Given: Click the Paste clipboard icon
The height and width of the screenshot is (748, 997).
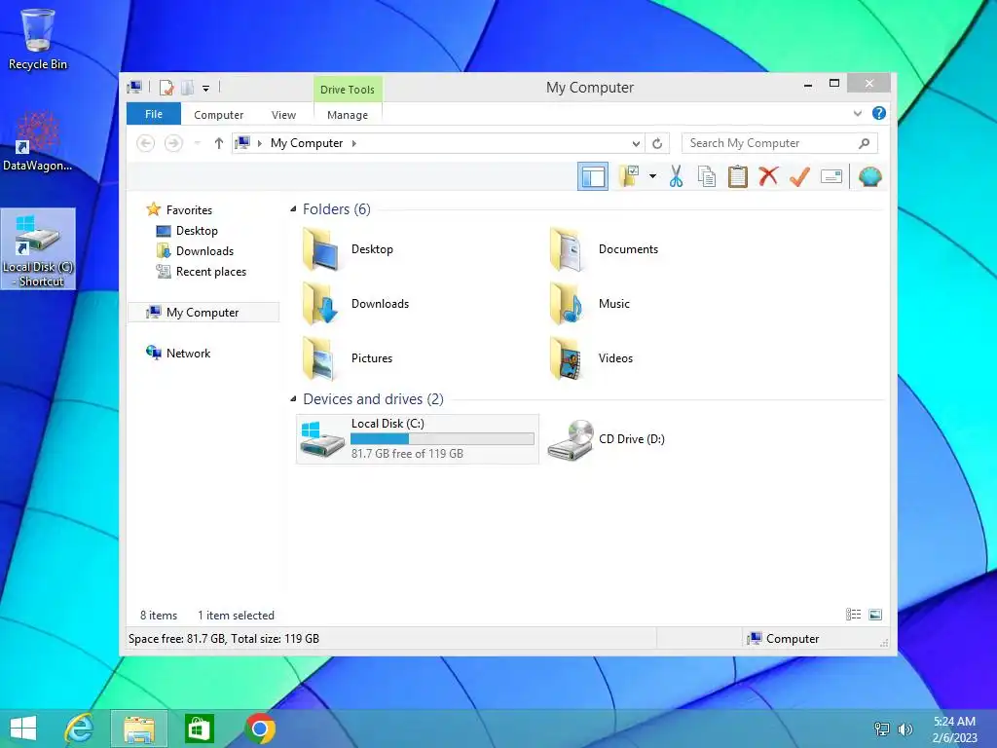Looking at the screenshot, I should tap(738, 176).
